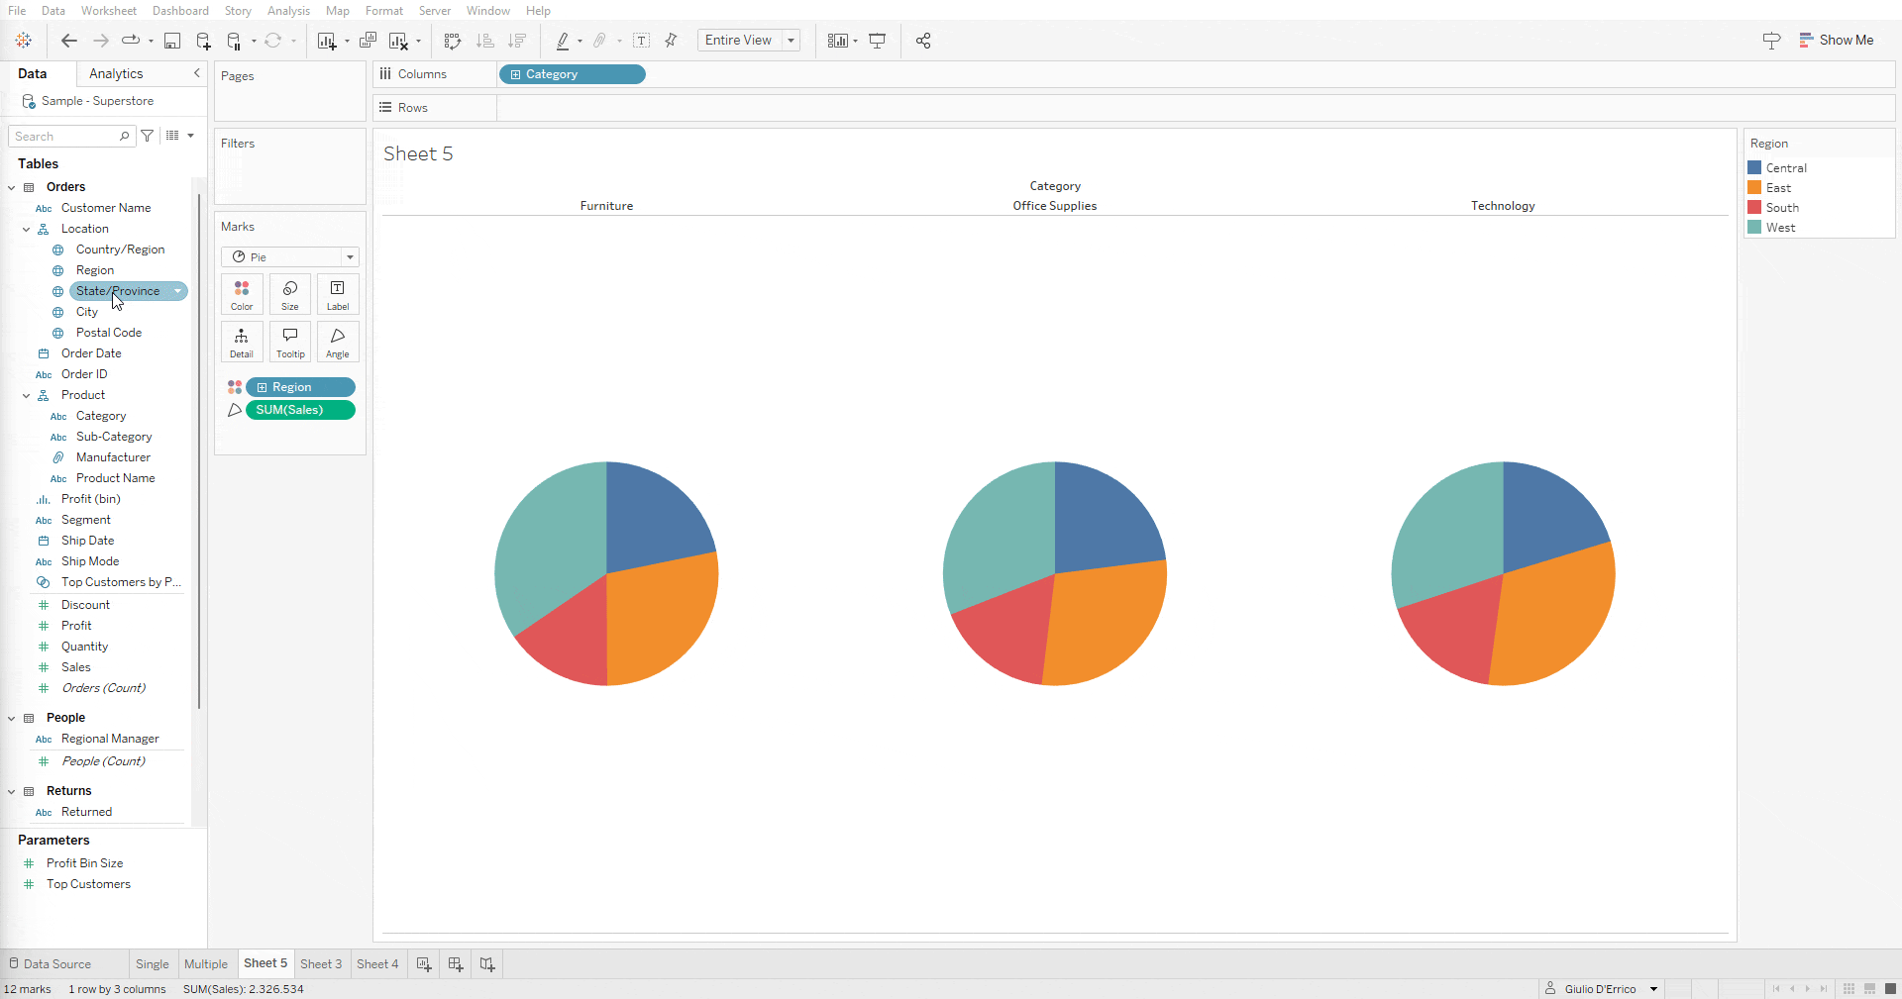Open the Show Mark Labels icon
This screenshot has height=999, width=1902.
pyautogui.click(x=642, y=41)
